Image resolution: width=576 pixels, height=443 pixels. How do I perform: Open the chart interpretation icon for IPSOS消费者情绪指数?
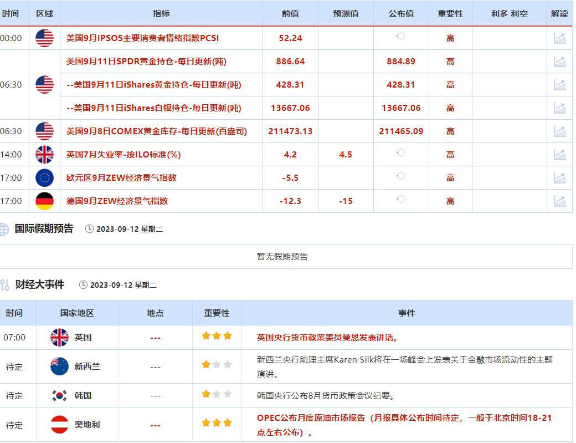pos(560,38)
